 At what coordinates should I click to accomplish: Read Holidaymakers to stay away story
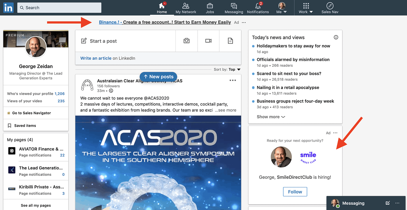tap(293, 46)
